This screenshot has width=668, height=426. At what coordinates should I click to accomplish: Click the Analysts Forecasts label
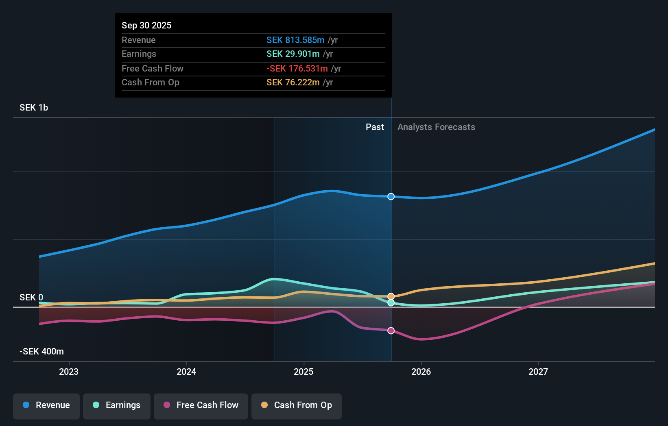[x=436, y=127]
